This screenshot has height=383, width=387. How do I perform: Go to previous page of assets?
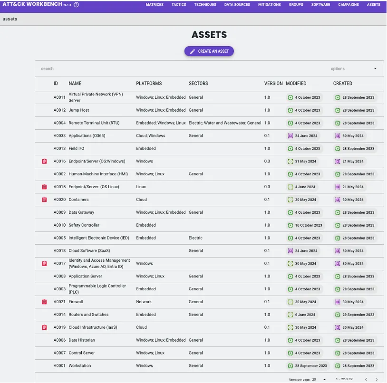click(366, 379)
